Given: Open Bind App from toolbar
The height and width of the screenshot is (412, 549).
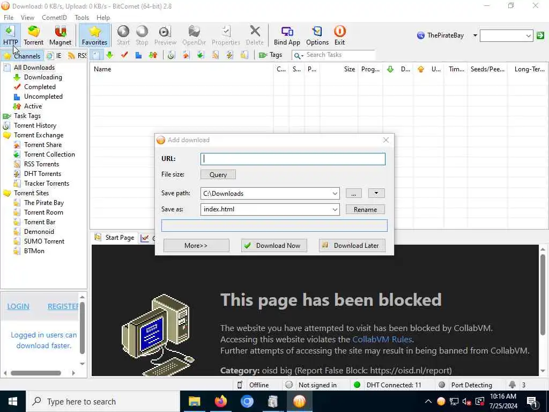Looking at the screenshot, I should pyautogui.click(x=287, y=35).
